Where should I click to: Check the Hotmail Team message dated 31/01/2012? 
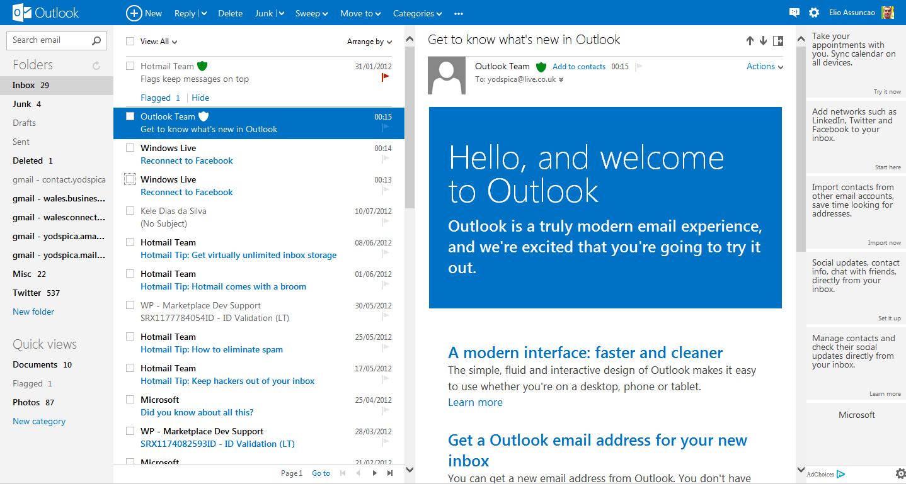(x=130, y=65)
